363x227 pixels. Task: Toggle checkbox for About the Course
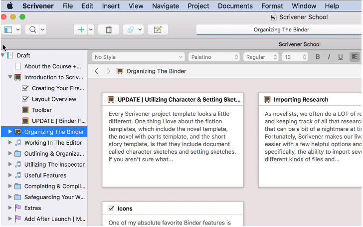point(18,66)
